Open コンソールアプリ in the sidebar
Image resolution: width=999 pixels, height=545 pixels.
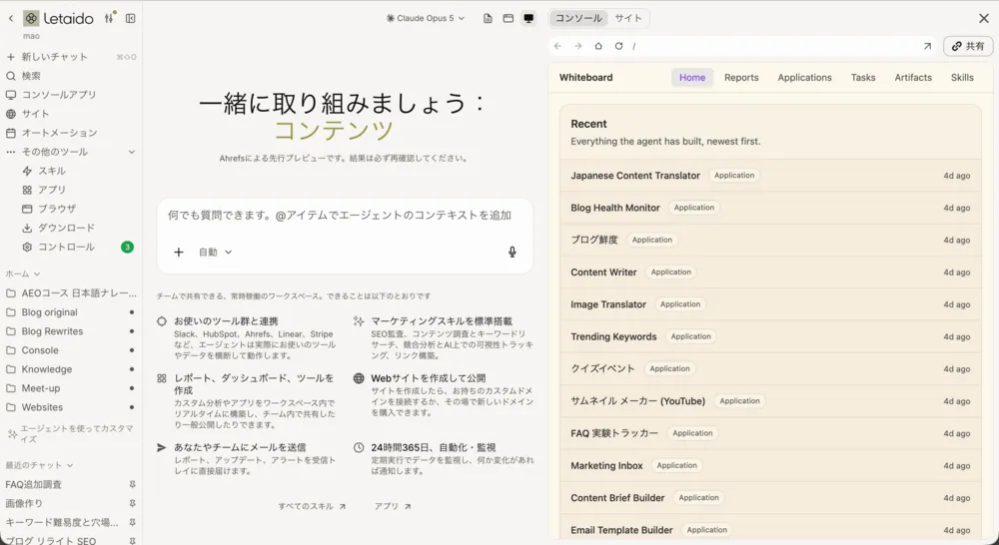coord(71,94)
